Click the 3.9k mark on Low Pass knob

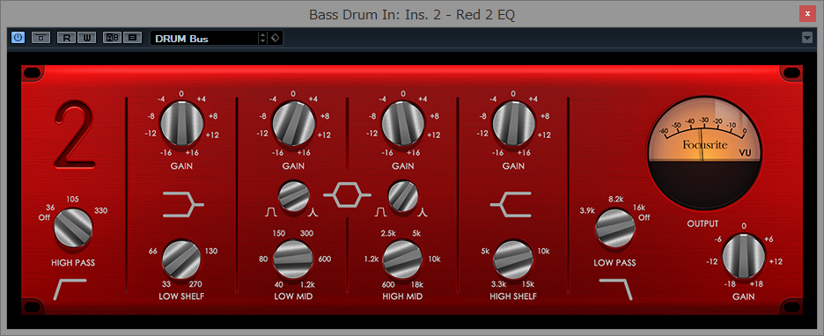[586, 210]
